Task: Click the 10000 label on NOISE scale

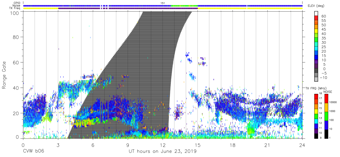Action: pos(333,102)
